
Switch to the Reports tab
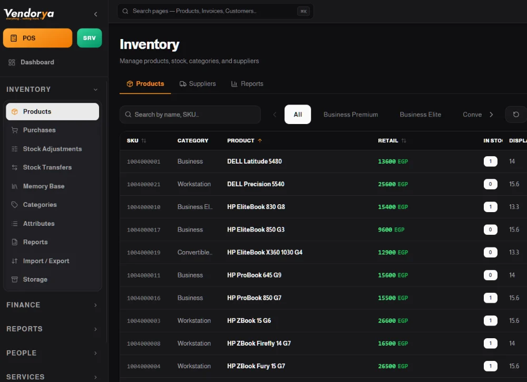click(x=247, y=84)
